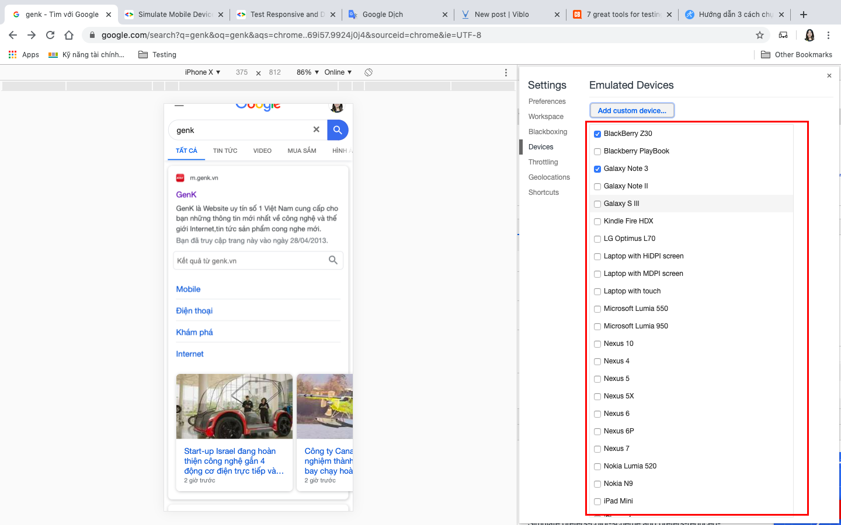This screenshot has height=525, width=841.
Task: Go back using the browser back arrow
Action: [13, 35]
